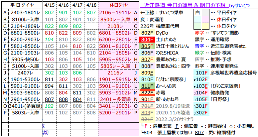Image resolution: width=258 pixels, height=137 pixels.
Task: Select the 健康啓発 label beside 104F
Action: (x=220, y=93)
